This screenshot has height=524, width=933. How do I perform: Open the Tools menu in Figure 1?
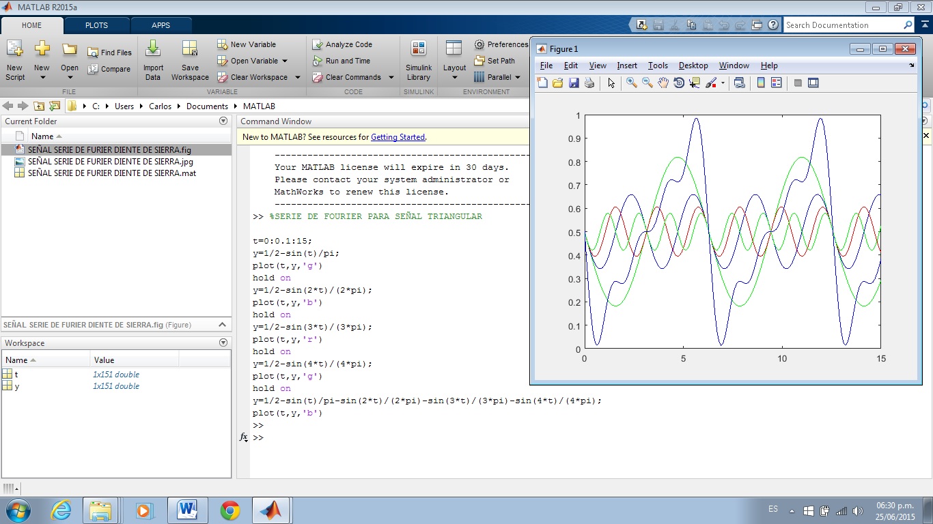[657, 65]
